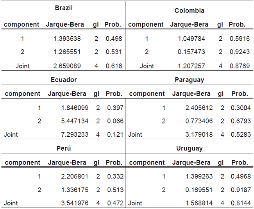Click Ecuador's joint Jarque-Bera value 7.293233
The height and width of the screenshot is (209, 254).
72,135
